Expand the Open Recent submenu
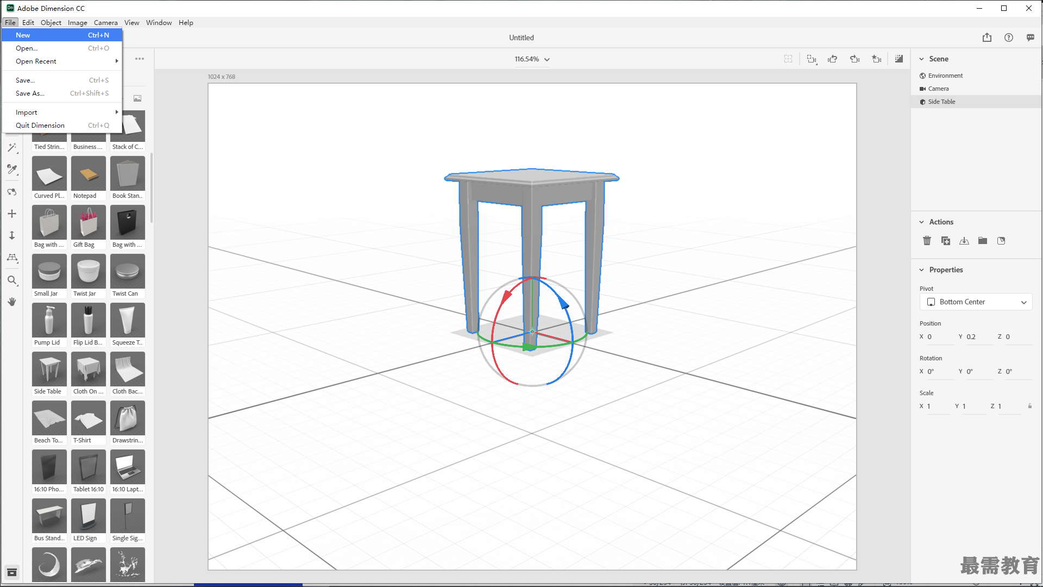 [62, 61]
